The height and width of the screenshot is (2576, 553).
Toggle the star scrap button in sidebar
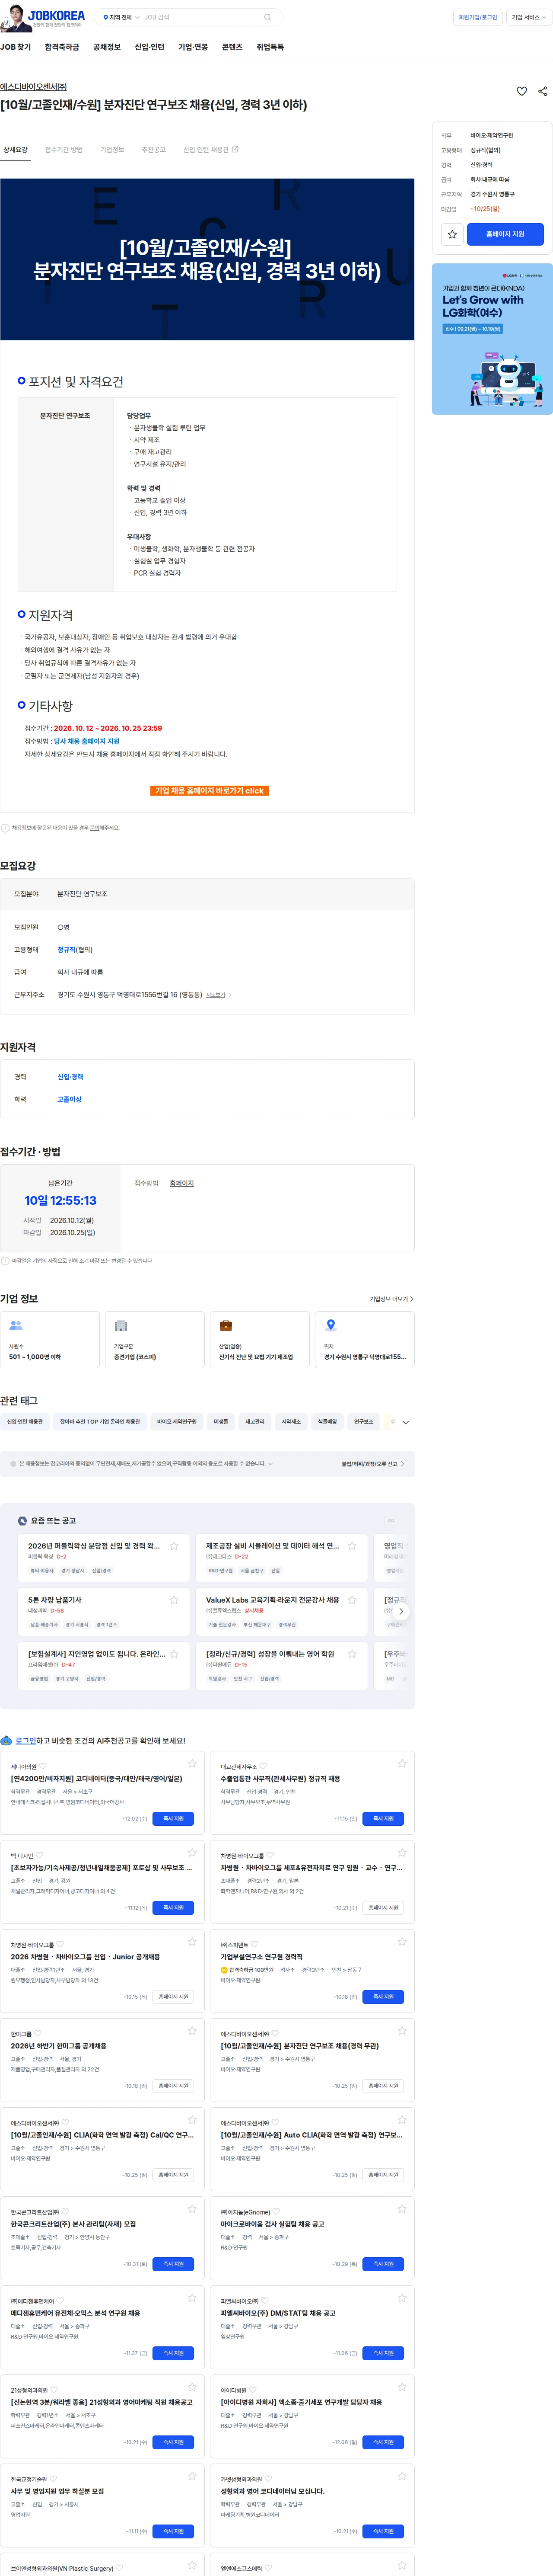click(x=452, y=234)
